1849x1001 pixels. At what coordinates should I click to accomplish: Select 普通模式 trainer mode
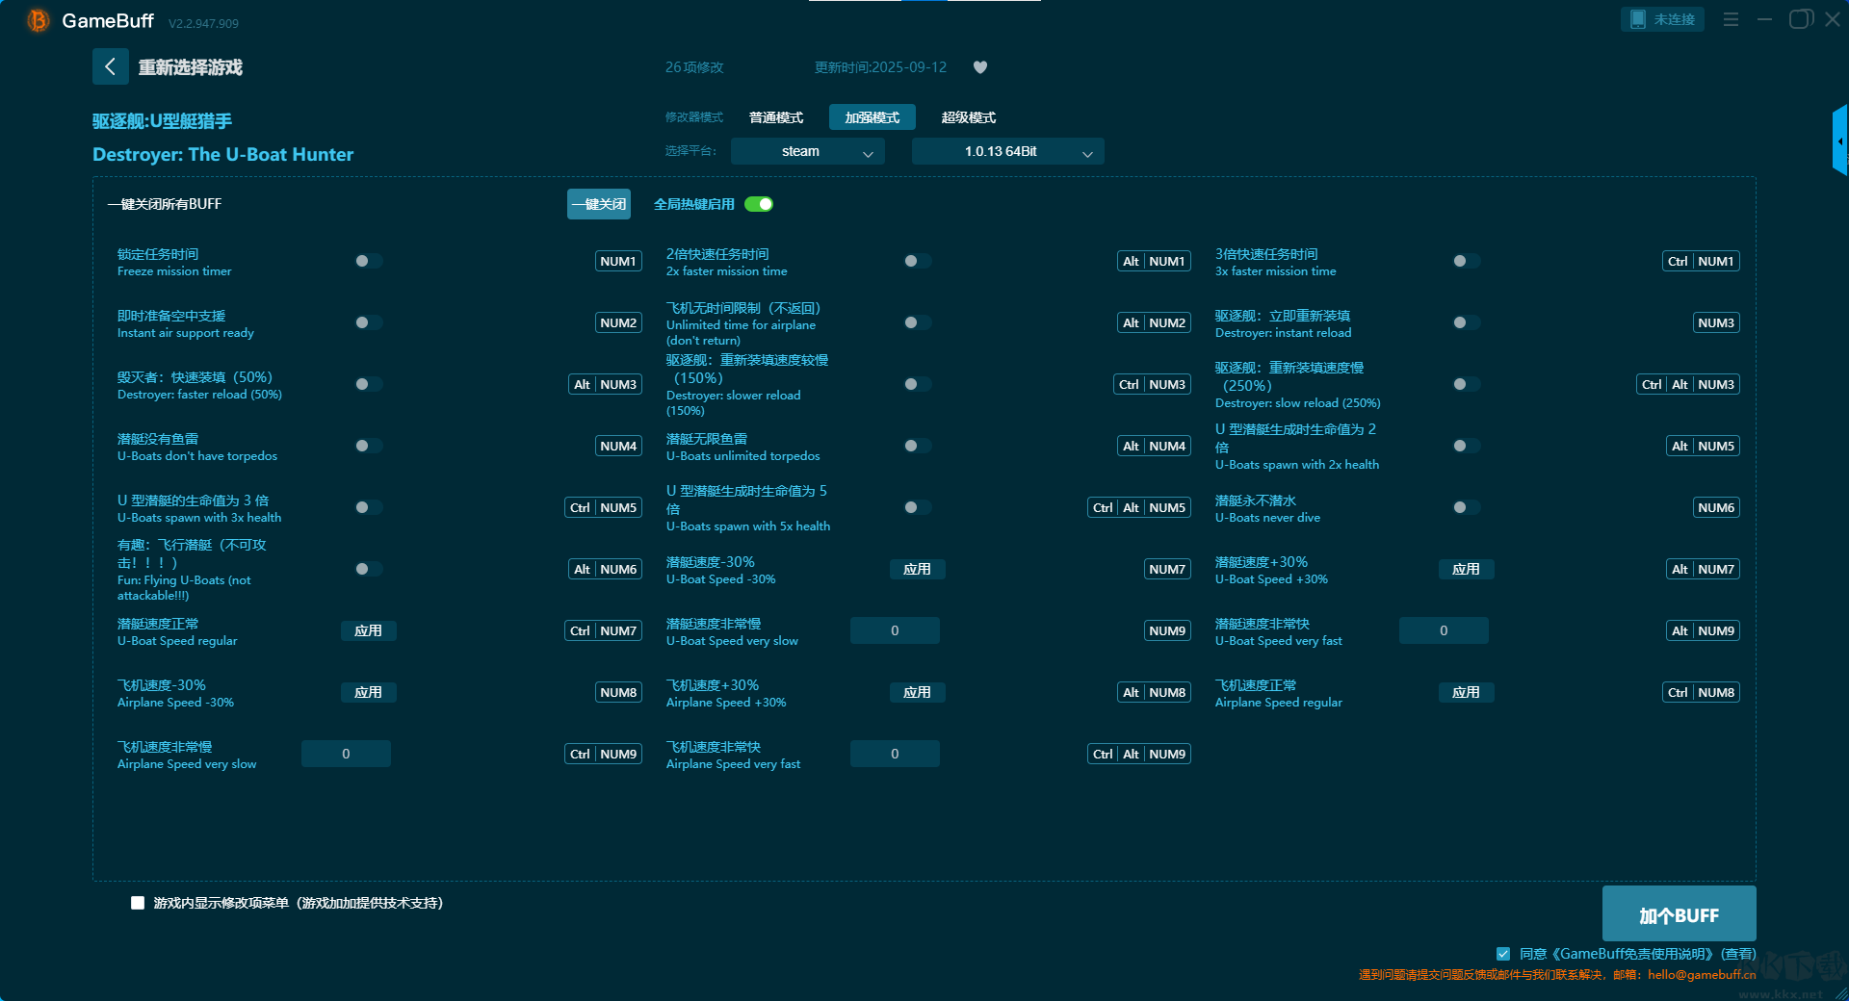(776, 117)
